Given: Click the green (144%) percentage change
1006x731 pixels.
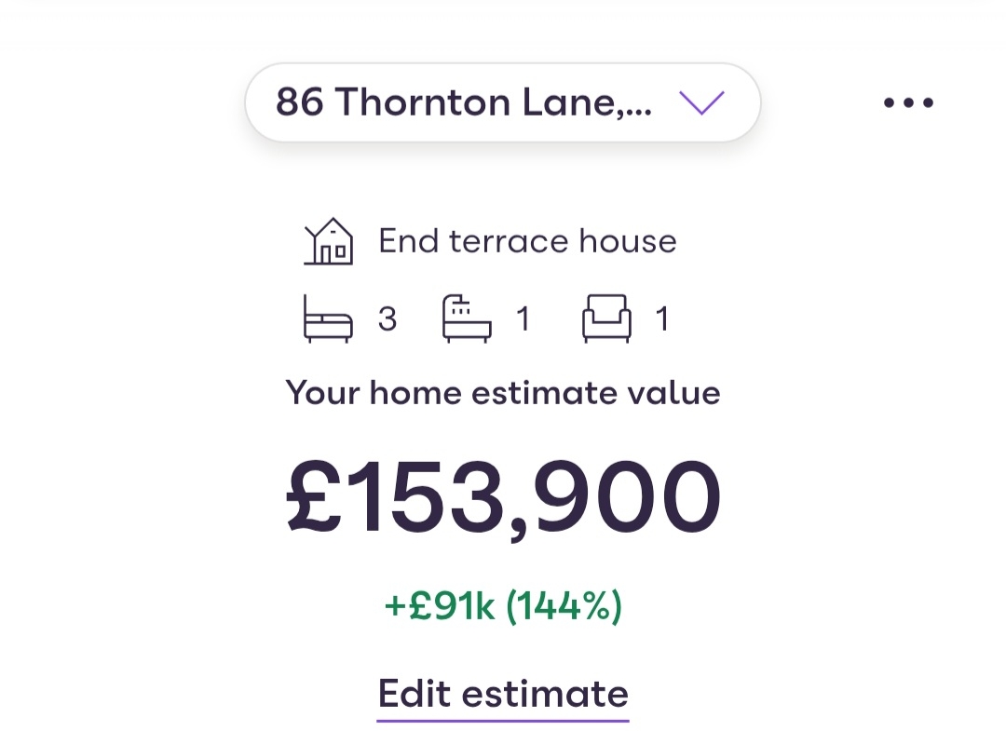Looking at the screenshot, I should click(x=564, y=607).
